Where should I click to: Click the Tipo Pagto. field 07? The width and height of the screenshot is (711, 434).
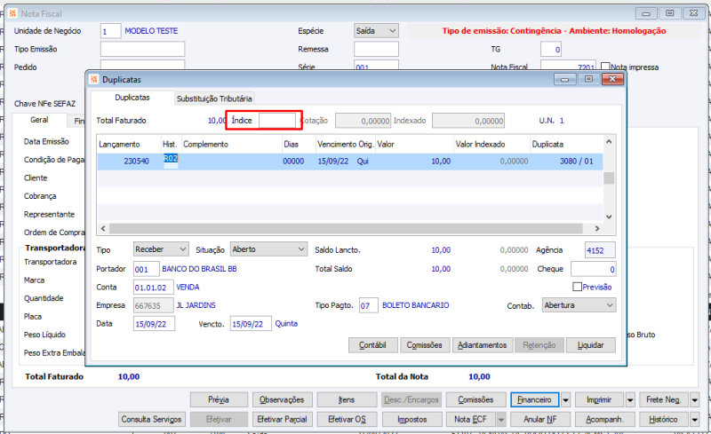368,306
